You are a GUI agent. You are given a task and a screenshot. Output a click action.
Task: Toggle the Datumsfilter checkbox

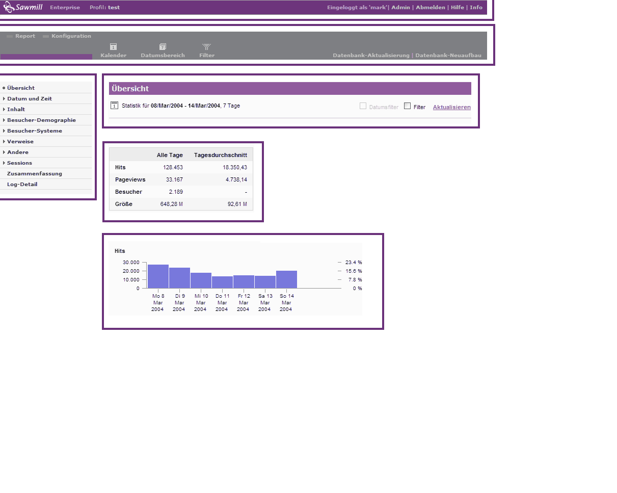click(x=363, y=106)
